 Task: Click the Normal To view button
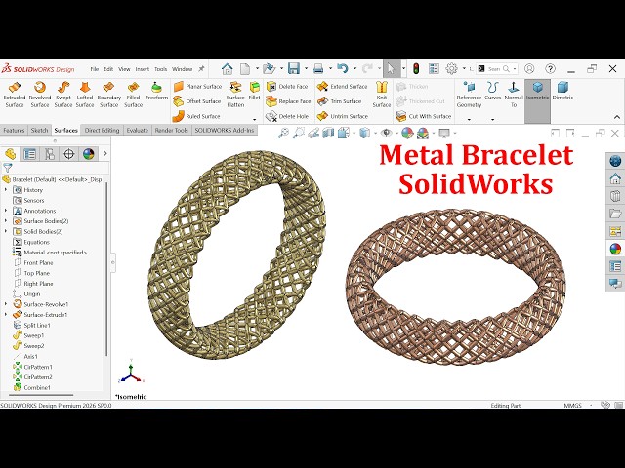[x=514, y=95]
